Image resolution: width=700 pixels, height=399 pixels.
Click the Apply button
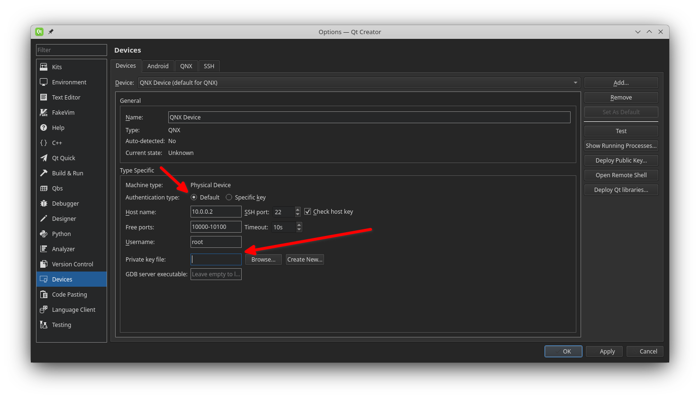(604, 351)
